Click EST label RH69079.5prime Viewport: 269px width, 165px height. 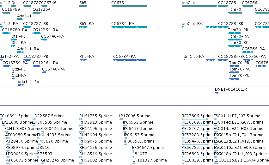point(95,142)
